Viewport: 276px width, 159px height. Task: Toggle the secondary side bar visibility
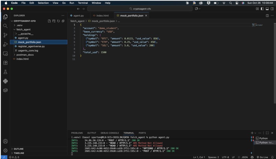pos(272,9)
